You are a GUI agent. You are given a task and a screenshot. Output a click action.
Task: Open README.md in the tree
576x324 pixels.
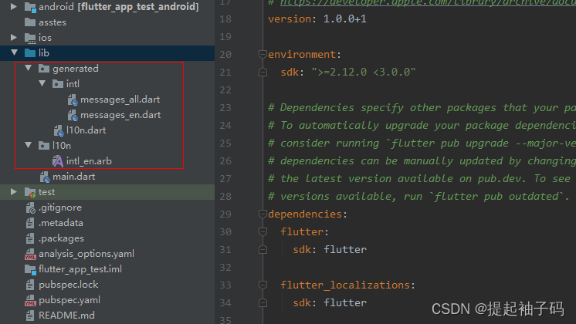coord(66,316)
